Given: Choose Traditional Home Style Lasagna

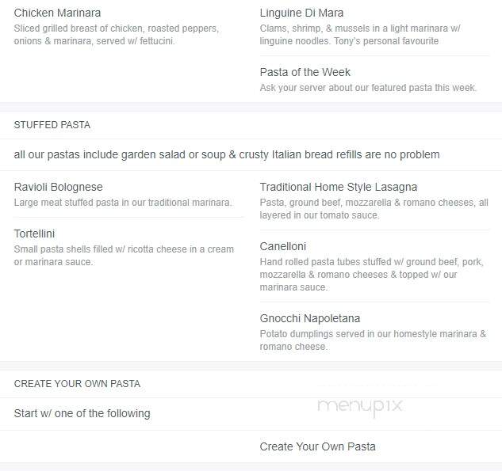Looking at the screenshot, I should (x=339, y=187).
